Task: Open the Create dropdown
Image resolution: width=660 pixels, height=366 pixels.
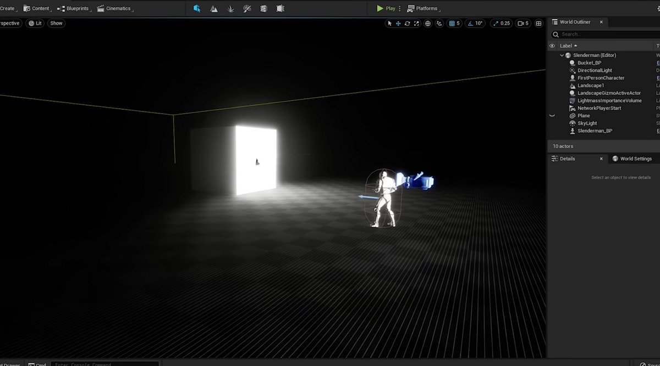Action: 8,8
